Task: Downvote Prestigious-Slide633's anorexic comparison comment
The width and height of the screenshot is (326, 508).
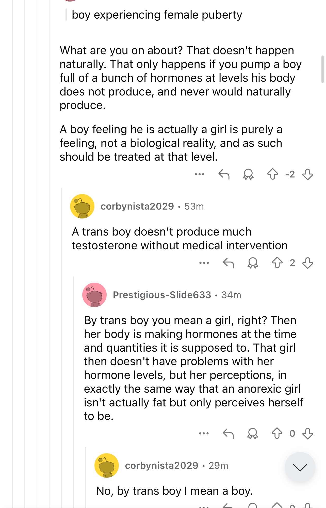Action: [307, 433]
